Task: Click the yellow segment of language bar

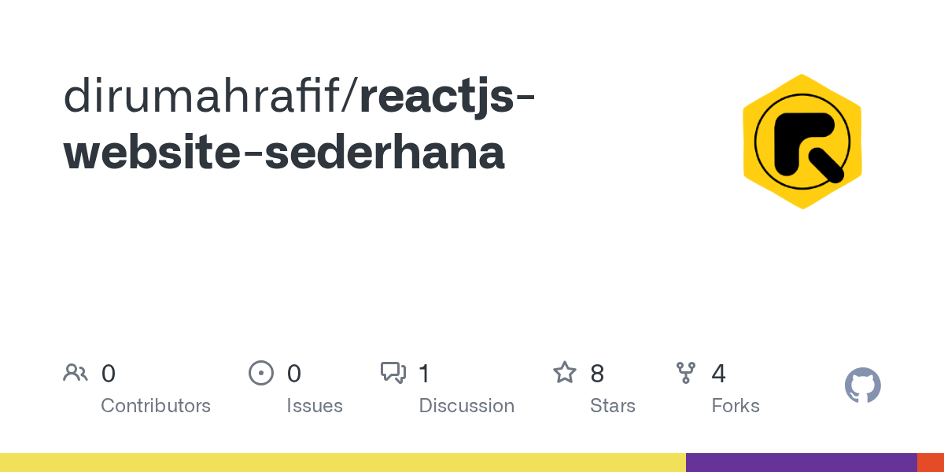Action: 343,463
